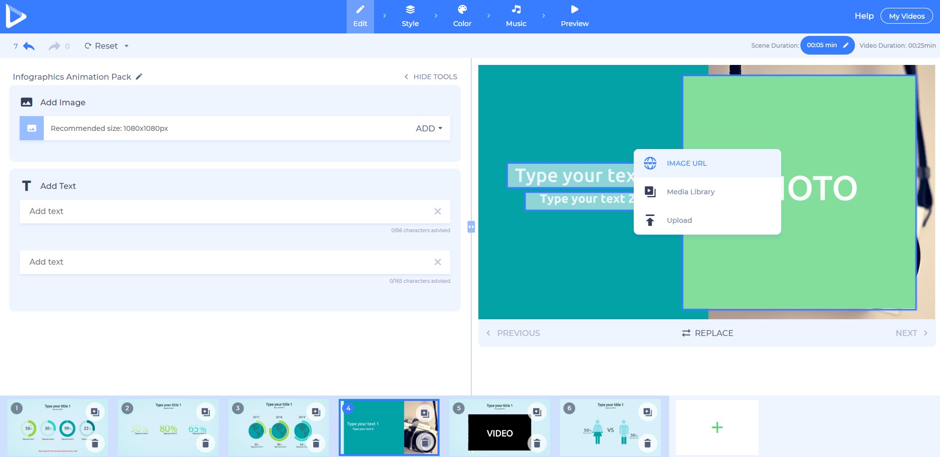Click the redo arrow icon
The image size is (940, 457).
(x=54, y=46)
